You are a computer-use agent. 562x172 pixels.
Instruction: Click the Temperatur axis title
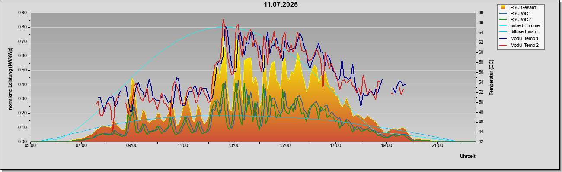491,77
